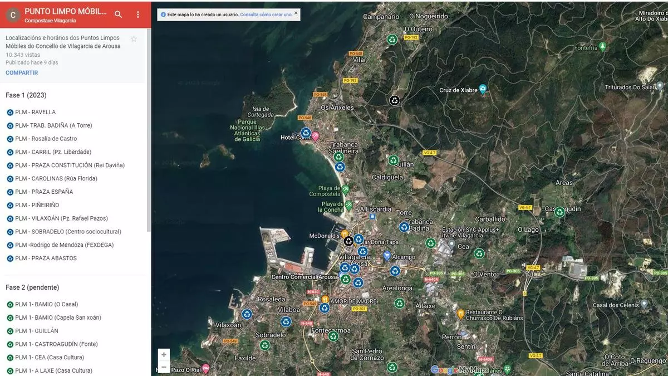Click the McDonald's restaurant marker
Screen dimensions: 668x376
345,234
